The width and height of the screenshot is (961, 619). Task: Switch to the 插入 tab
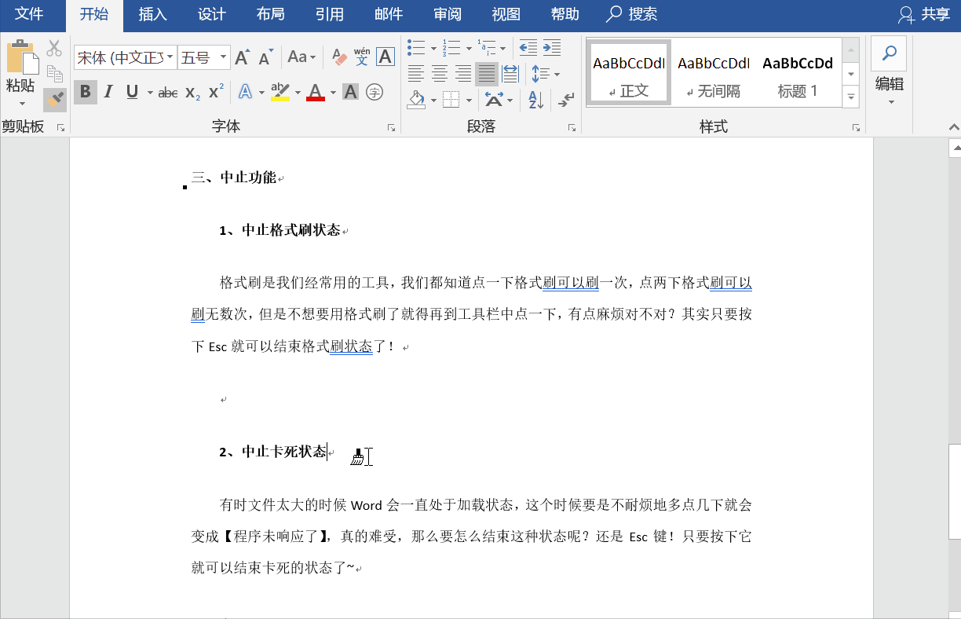click(152, 13)
